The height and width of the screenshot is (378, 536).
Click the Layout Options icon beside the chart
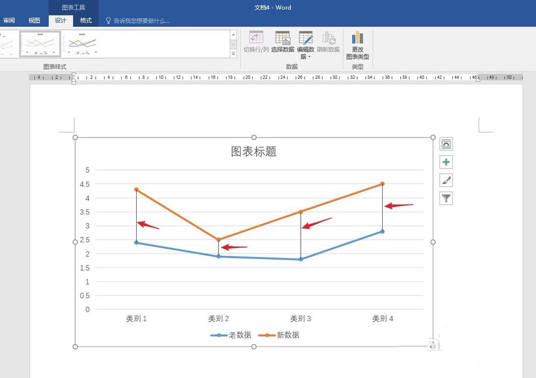tap(445, 143)
